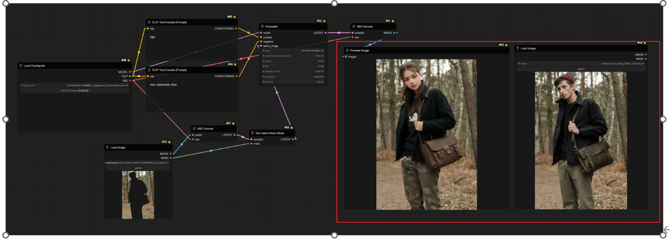Click the KSampler positive input socket
670x248 pixels.
(x=260, y=37)
